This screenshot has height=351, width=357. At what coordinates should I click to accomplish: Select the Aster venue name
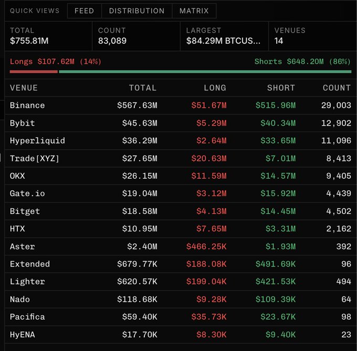(x=22, y=246)
